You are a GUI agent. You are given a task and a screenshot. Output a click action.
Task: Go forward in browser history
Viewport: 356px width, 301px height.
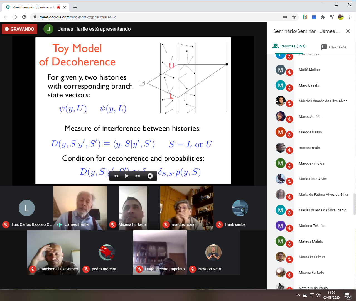(x=15, y=17)
